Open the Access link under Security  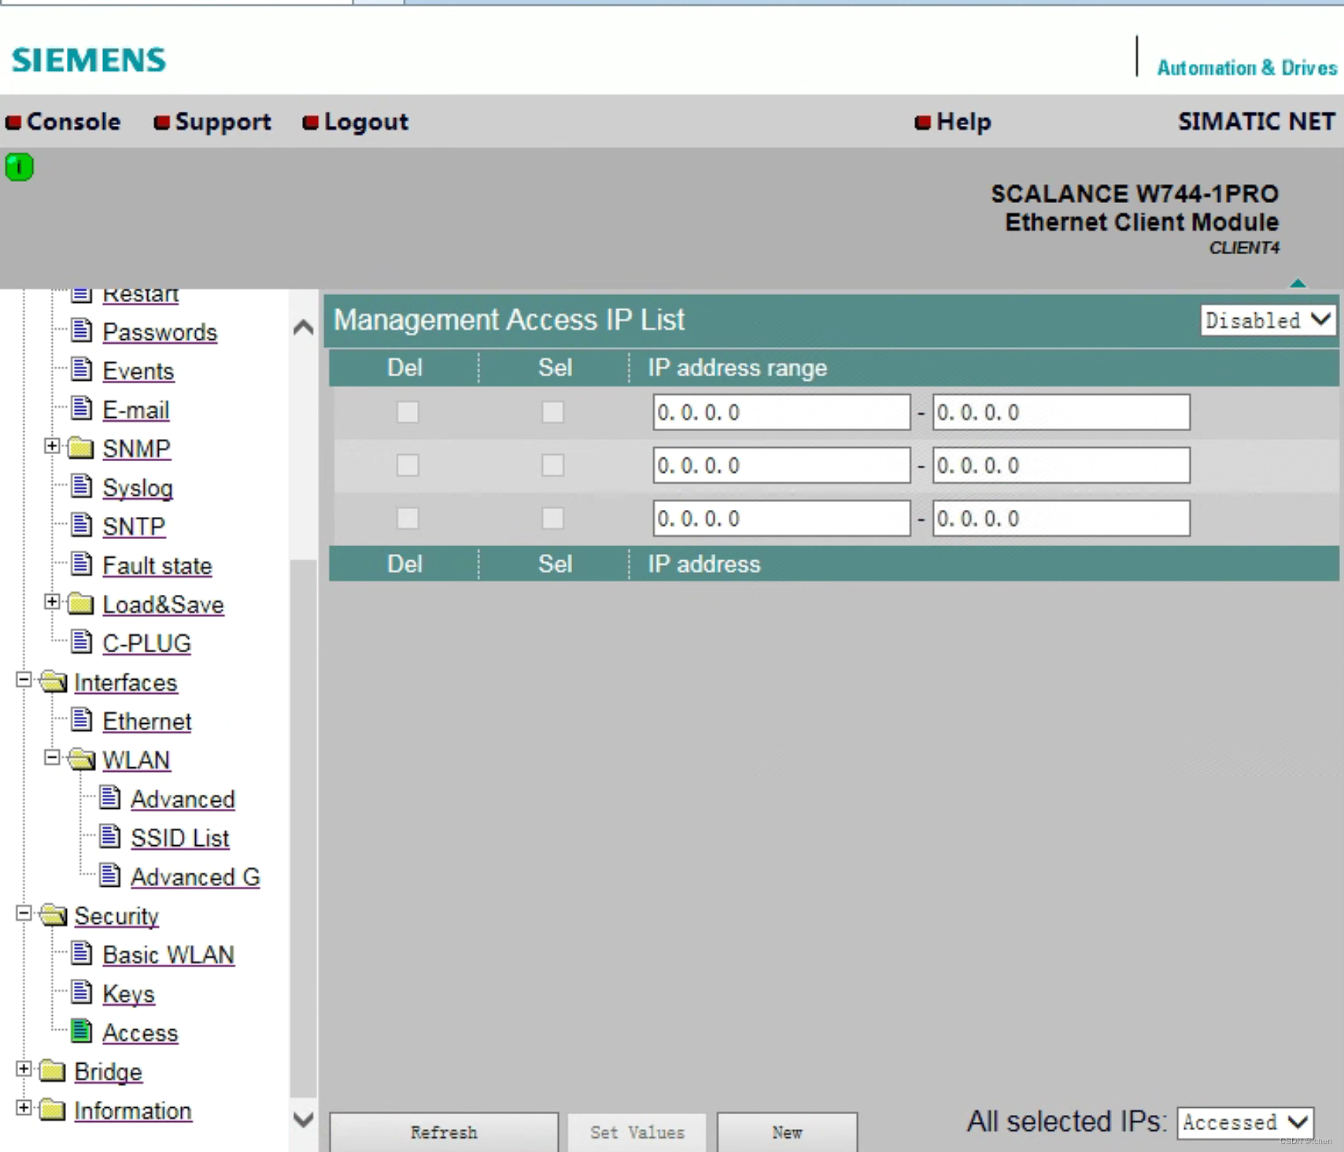140,1032
